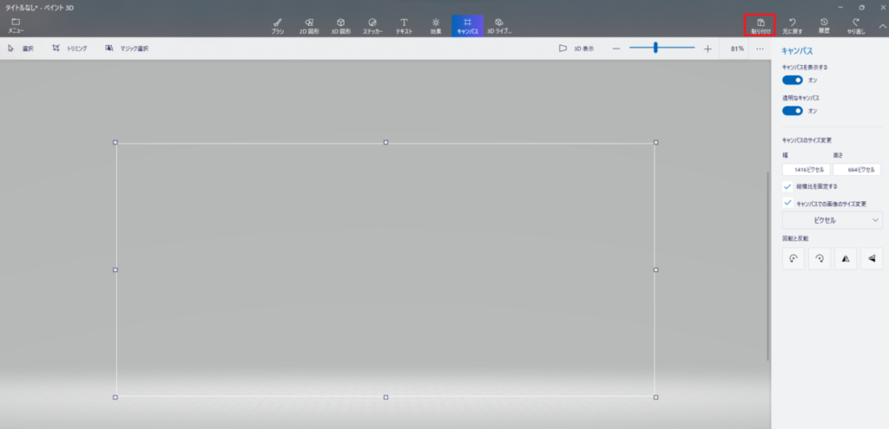Rotate canvas right (clockwise icon)
Viewport: 889px width, 429px height.
pyautogui.click(x=820, y=258)
